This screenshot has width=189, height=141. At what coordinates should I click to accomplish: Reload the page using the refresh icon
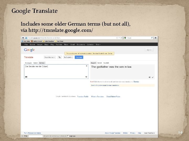pos(121,38)
